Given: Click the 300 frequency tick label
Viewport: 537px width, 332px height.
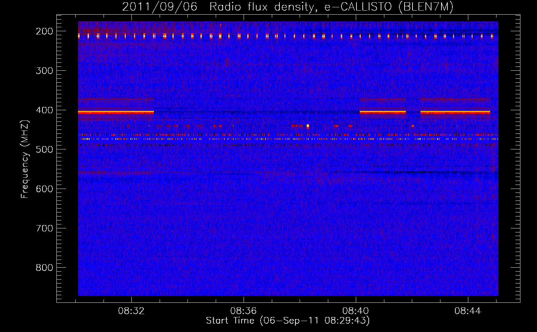Looking at the screenshot, I should tap(44, 71).
